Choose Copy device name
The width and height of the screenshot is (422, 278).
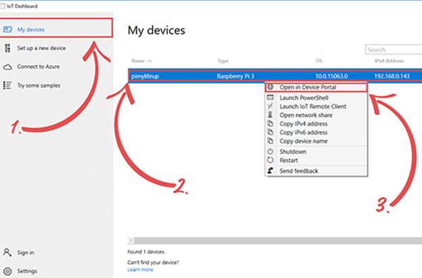point(304,141)
